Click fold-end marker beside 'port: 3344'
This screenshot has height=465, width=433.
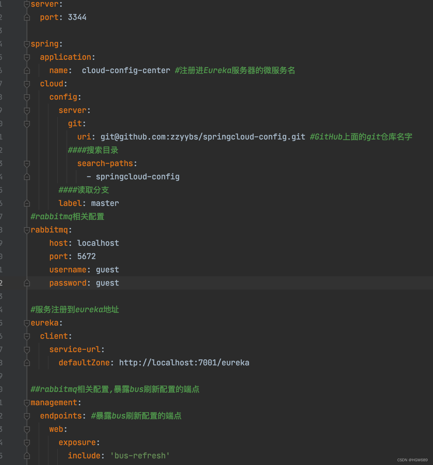(x=27, y=17)
